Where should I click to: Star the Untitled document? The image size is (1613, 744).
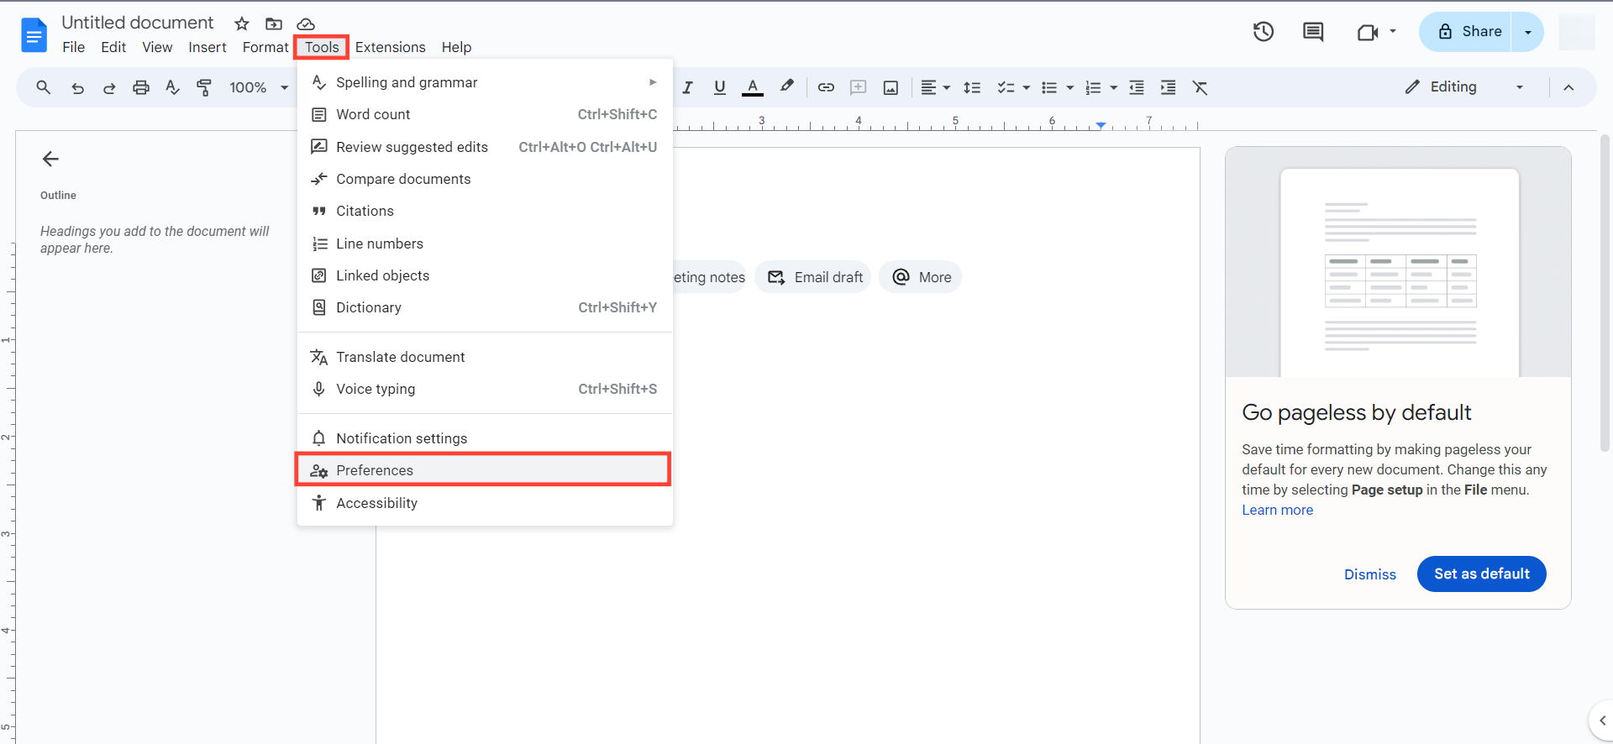[x=242, y=24]
